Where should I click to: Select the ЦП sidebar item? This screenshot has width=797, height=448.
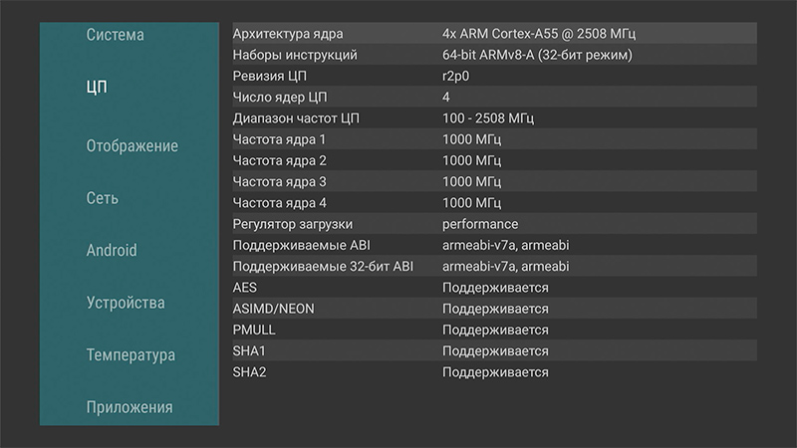point(97,87)
